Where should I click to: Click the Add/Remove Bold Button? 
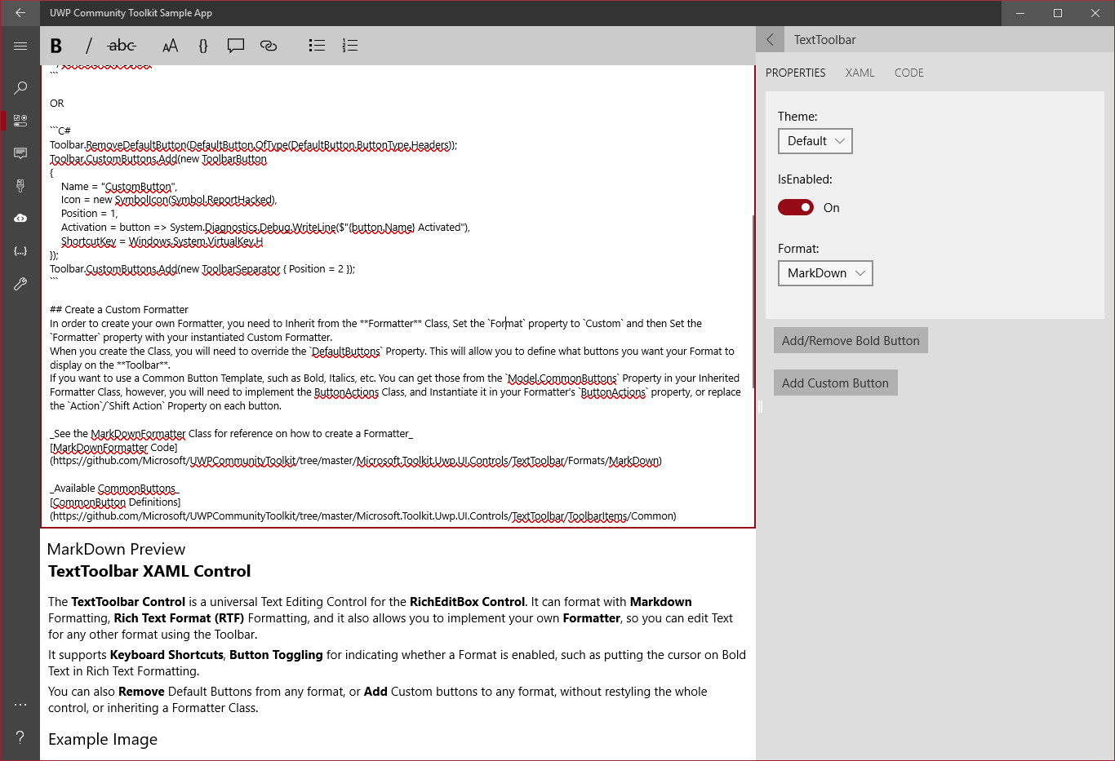pos(851,341)
